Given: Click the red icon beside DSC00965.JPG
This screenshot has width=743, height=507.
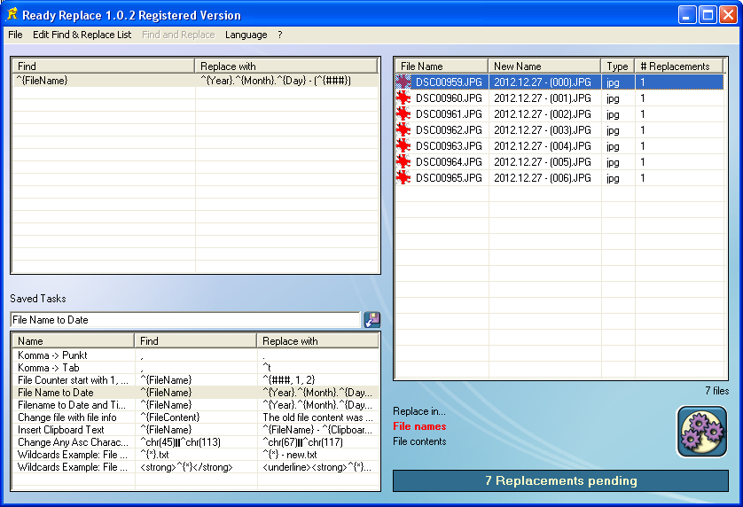Looking at the screenshot, I should coord(404,177).
